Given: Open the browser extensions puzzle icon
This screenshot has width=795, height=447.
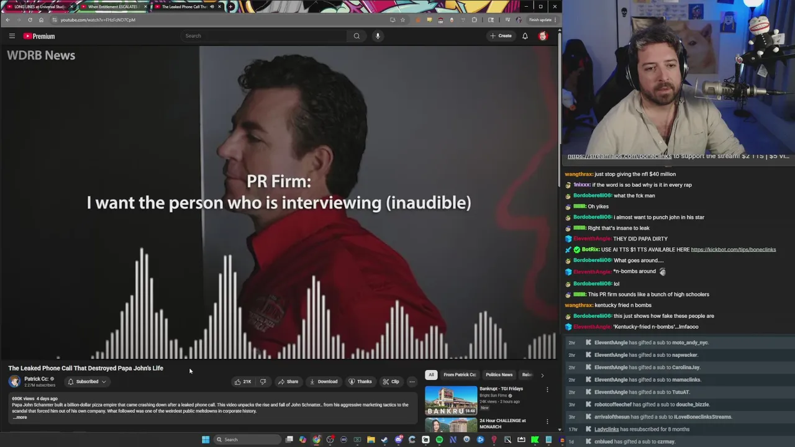Looking at the screenshot, I should pyautogui.click(x=475, y=20).
